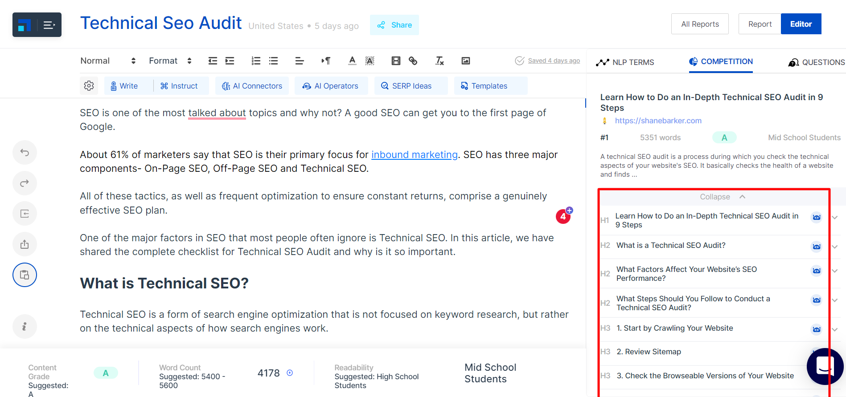
Task: Switch to Editor view toggle
Action: click(x=801, y=24)
